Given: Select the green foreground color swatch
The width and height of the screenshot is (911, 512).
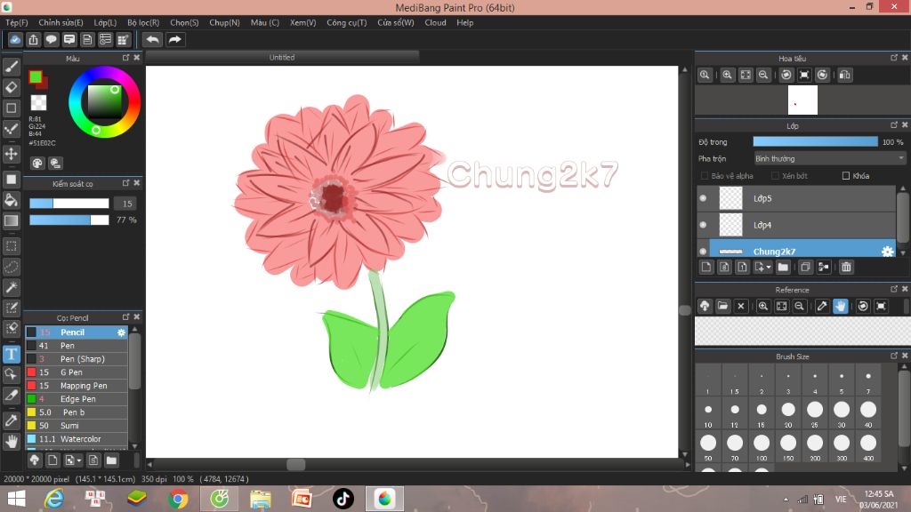Looking at the screenshot, I should pos(36,76).
